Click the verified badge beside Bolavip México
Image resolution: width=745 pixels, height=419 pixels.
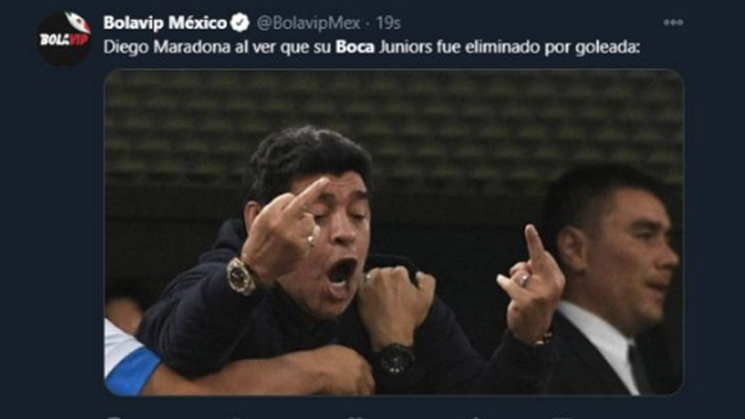[x=240, y=23]
